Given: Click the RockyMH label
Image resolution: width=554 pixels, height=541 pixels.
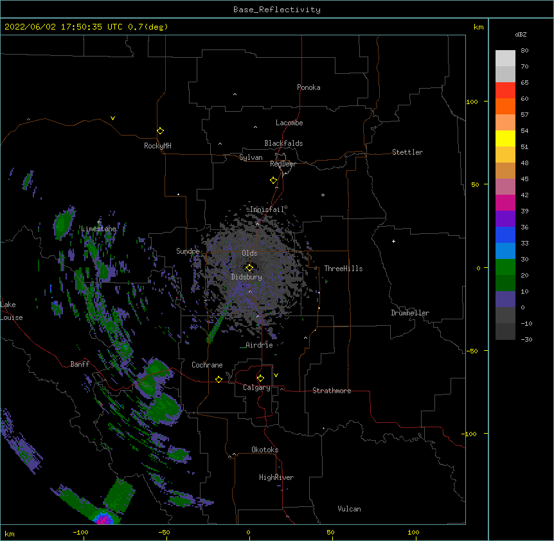Looking at the screenshot, I should 157,146.
